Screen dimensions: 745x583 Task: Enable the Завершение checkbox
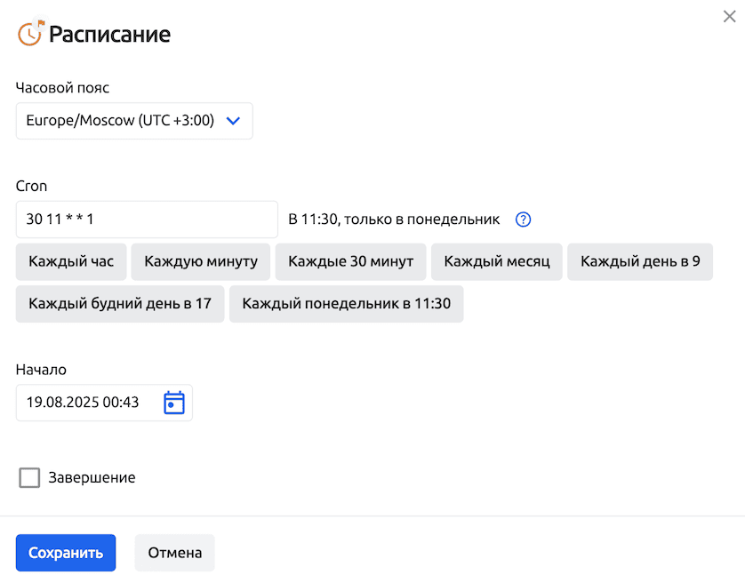(x=29, y=478)
